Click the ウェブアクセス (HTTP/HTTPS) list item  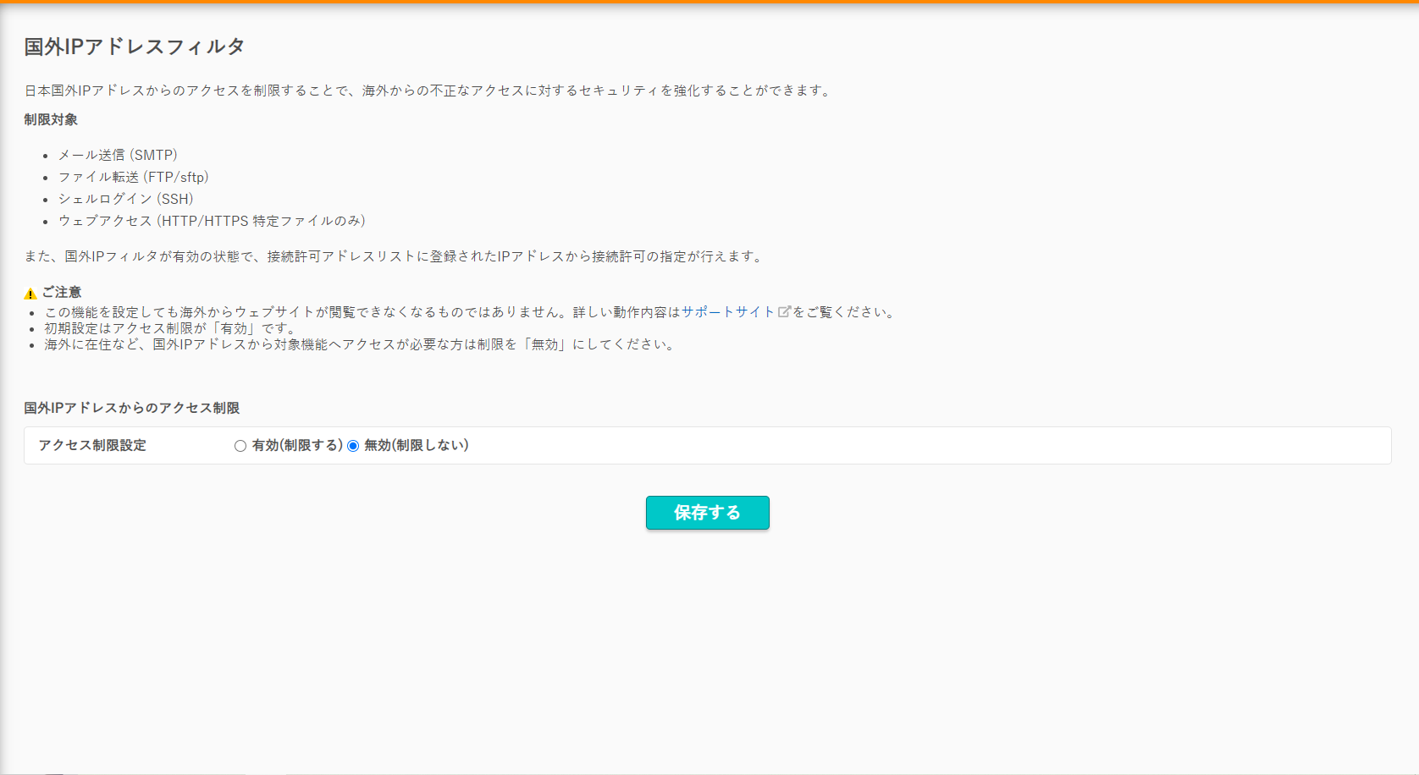(212, 221)
